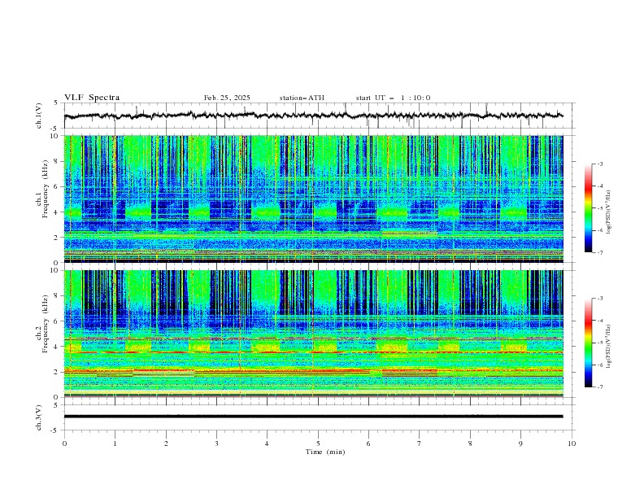
Task: Click "-7" on the ch.2 color bar
Action: (599, 387)
